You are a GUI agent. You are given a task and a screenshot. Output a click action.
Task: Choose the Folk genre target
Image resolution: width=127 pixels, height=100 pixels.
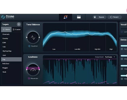click(11, 47)
